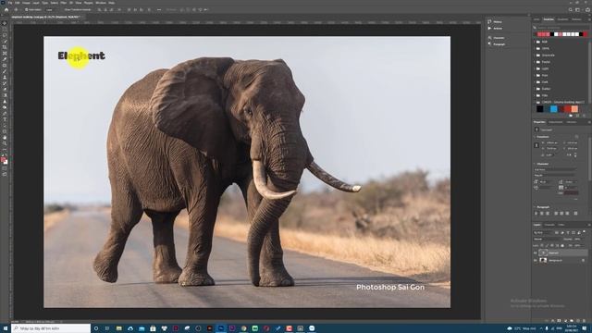Image resolution: width=592 pixels, height=333 pixels.
Task: Open the File menu
Action: (x=10, y=3)
